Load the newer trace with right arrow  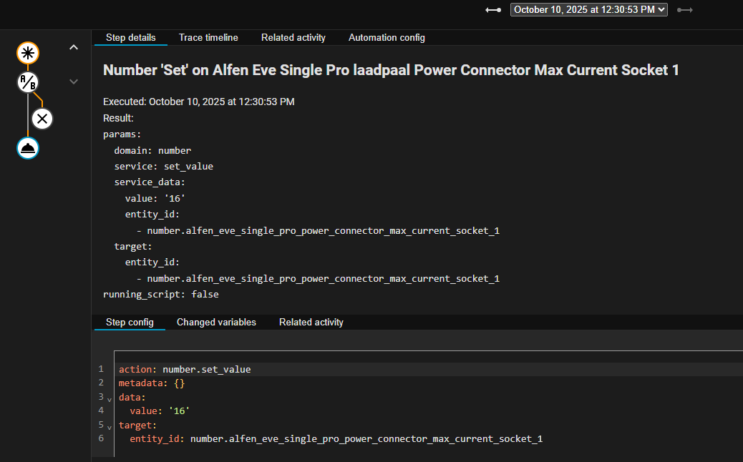pos(685,10)
